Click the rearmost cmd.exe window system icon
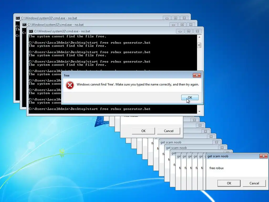The width and height of the screenshot is (269, 202). [18, 18]
